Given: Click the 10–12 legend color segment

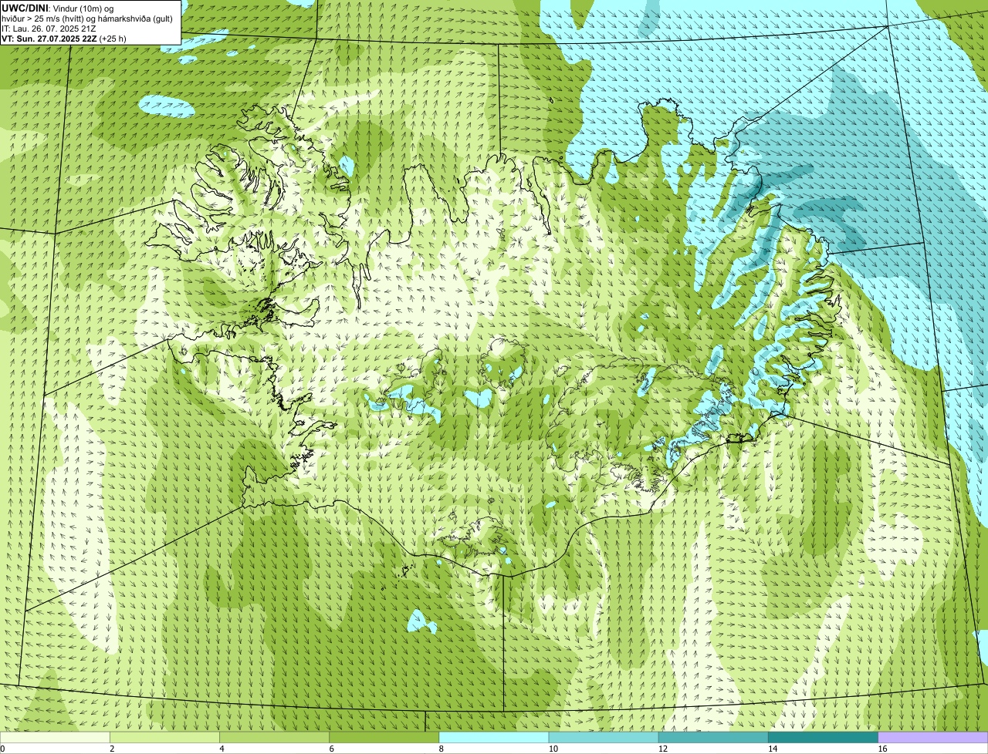Looking at the screenshot, I should point(604,737).
